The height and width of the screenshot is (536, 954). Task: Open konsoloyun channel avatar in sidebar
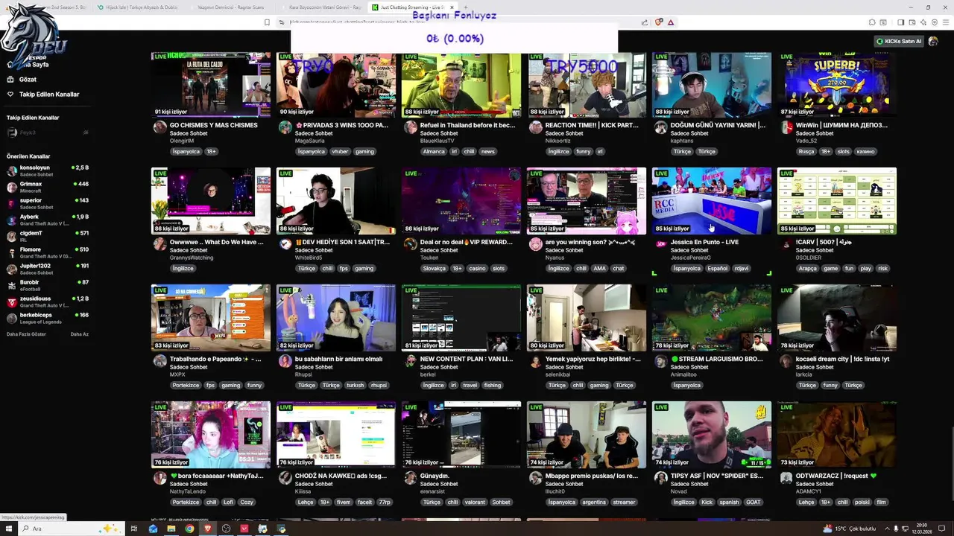coord(12,170)
